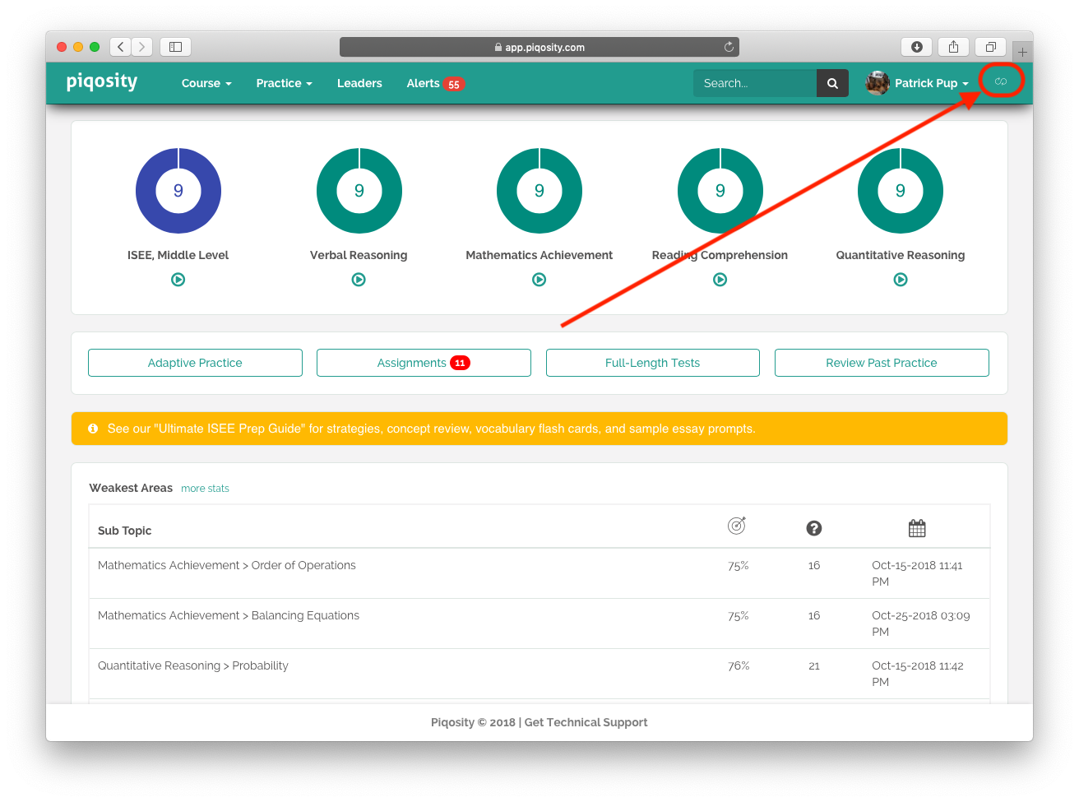Open Alerts with 55 notifications
This screenshot has height=802, width=1079.
coord(435,83)
